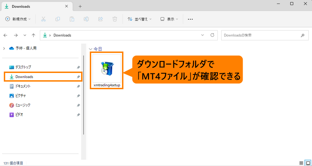The width and height of the screenshot is (312, 166).
Task: Click the Downloads address bar path
Action: point(62,35)
